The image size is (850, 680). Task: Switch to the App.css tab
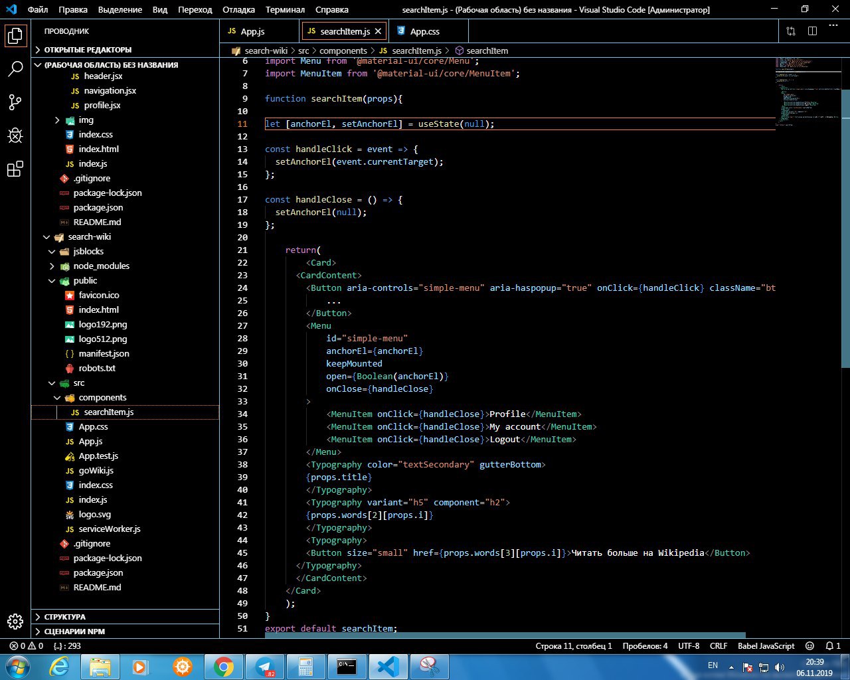424,31
